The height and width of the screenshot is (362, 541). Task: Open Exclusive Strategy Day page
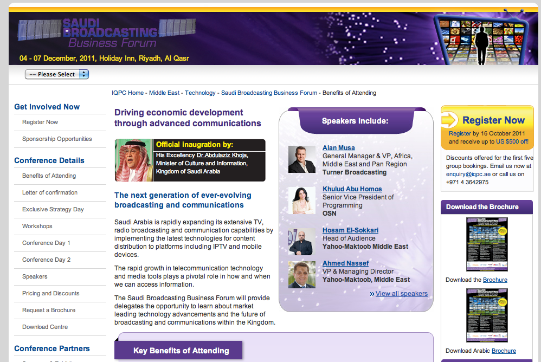click(x=53, y=209)
